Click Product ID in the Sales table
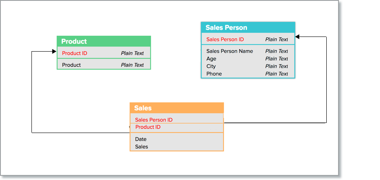Viewport: 380px width, 180px height. coord(148,127)
